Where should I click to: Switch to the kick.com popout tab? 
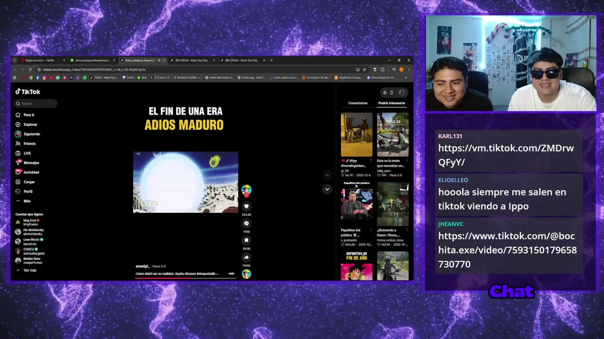point(92,60)
